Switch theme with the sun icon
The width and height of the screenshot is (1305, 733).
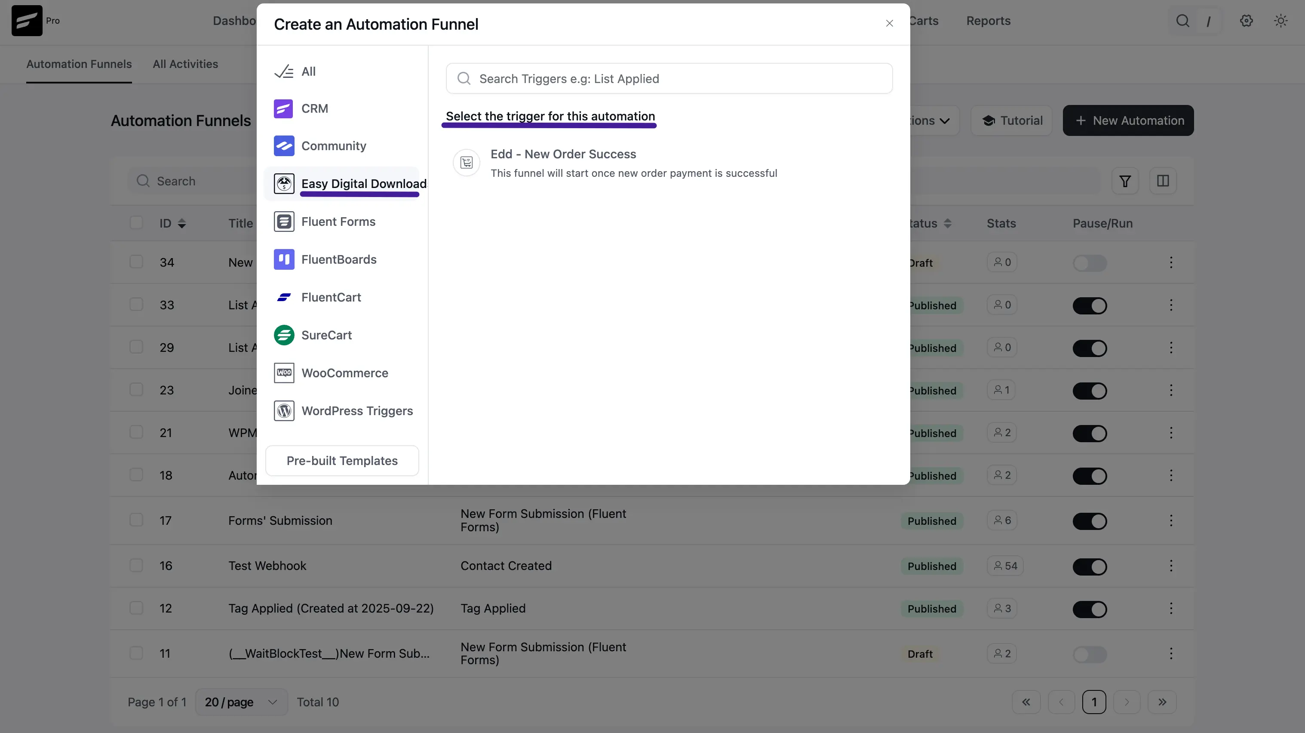[x=1280, y=21]
